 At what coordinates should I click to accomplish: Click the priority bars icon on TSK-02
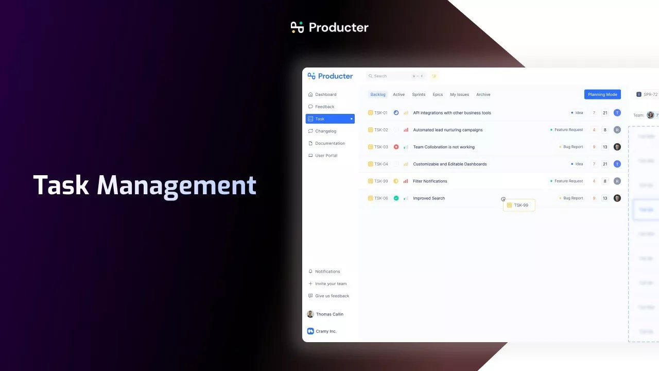pos(406,130)
